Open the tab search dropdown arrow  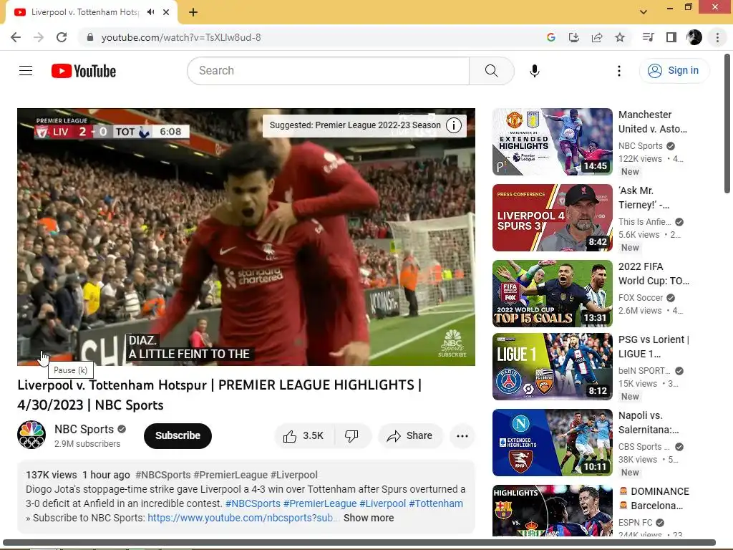point(644,12)
